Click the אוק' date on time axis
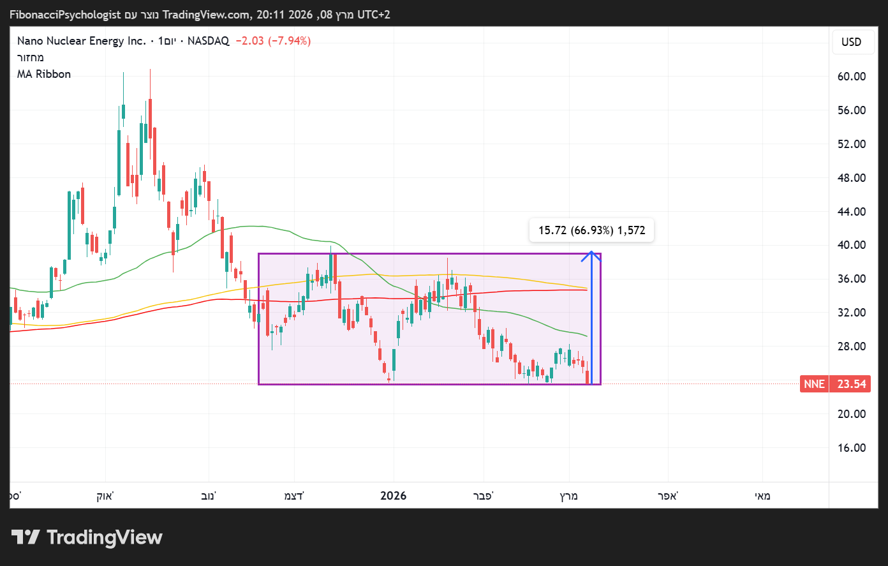 click(105, 496)
